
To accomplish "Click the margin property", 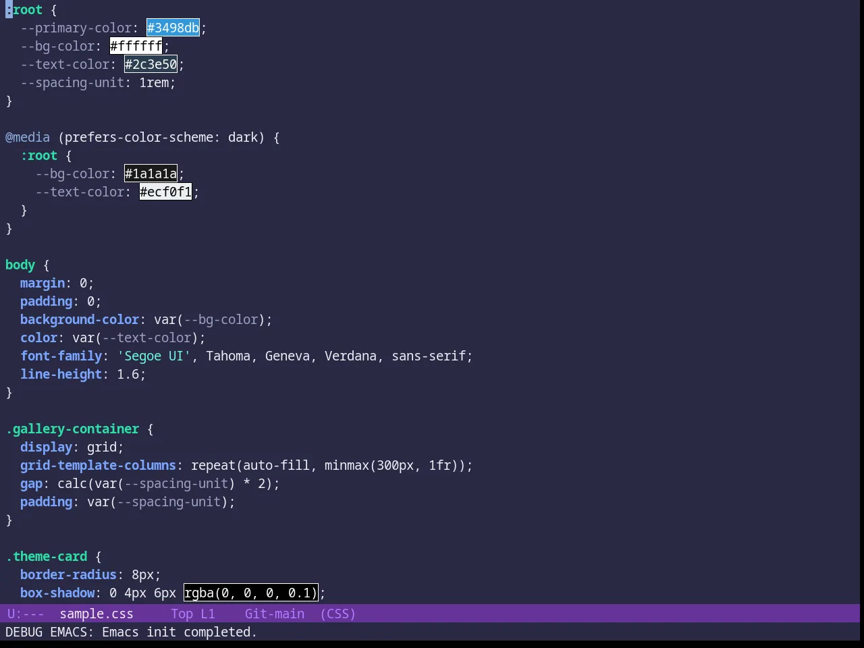I will [x=43, y=283].
